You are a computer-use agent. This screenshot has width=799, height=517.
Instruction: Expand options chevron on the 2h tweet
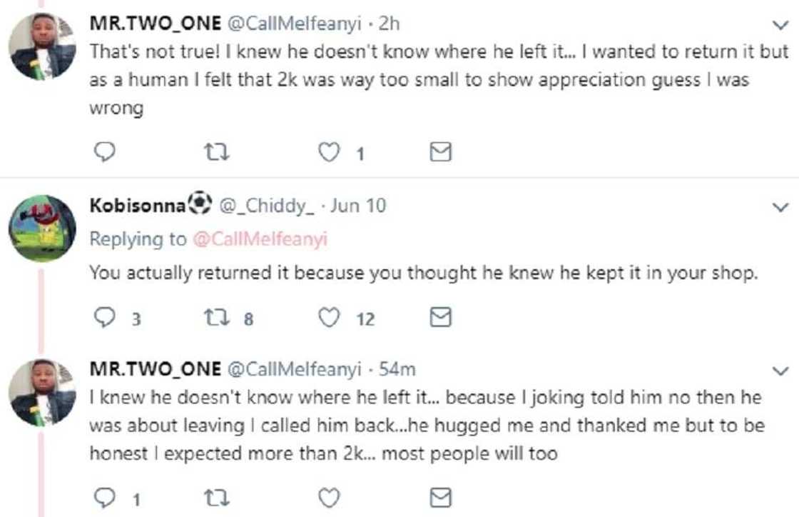click(x=781, y=26)
